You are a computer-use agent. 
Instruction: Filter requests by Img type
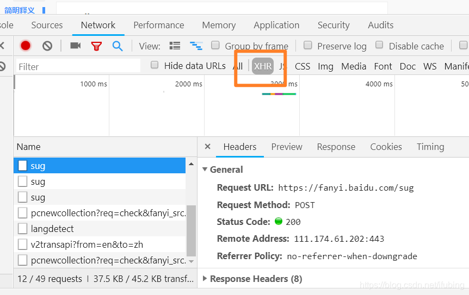[x=325, y=66]
